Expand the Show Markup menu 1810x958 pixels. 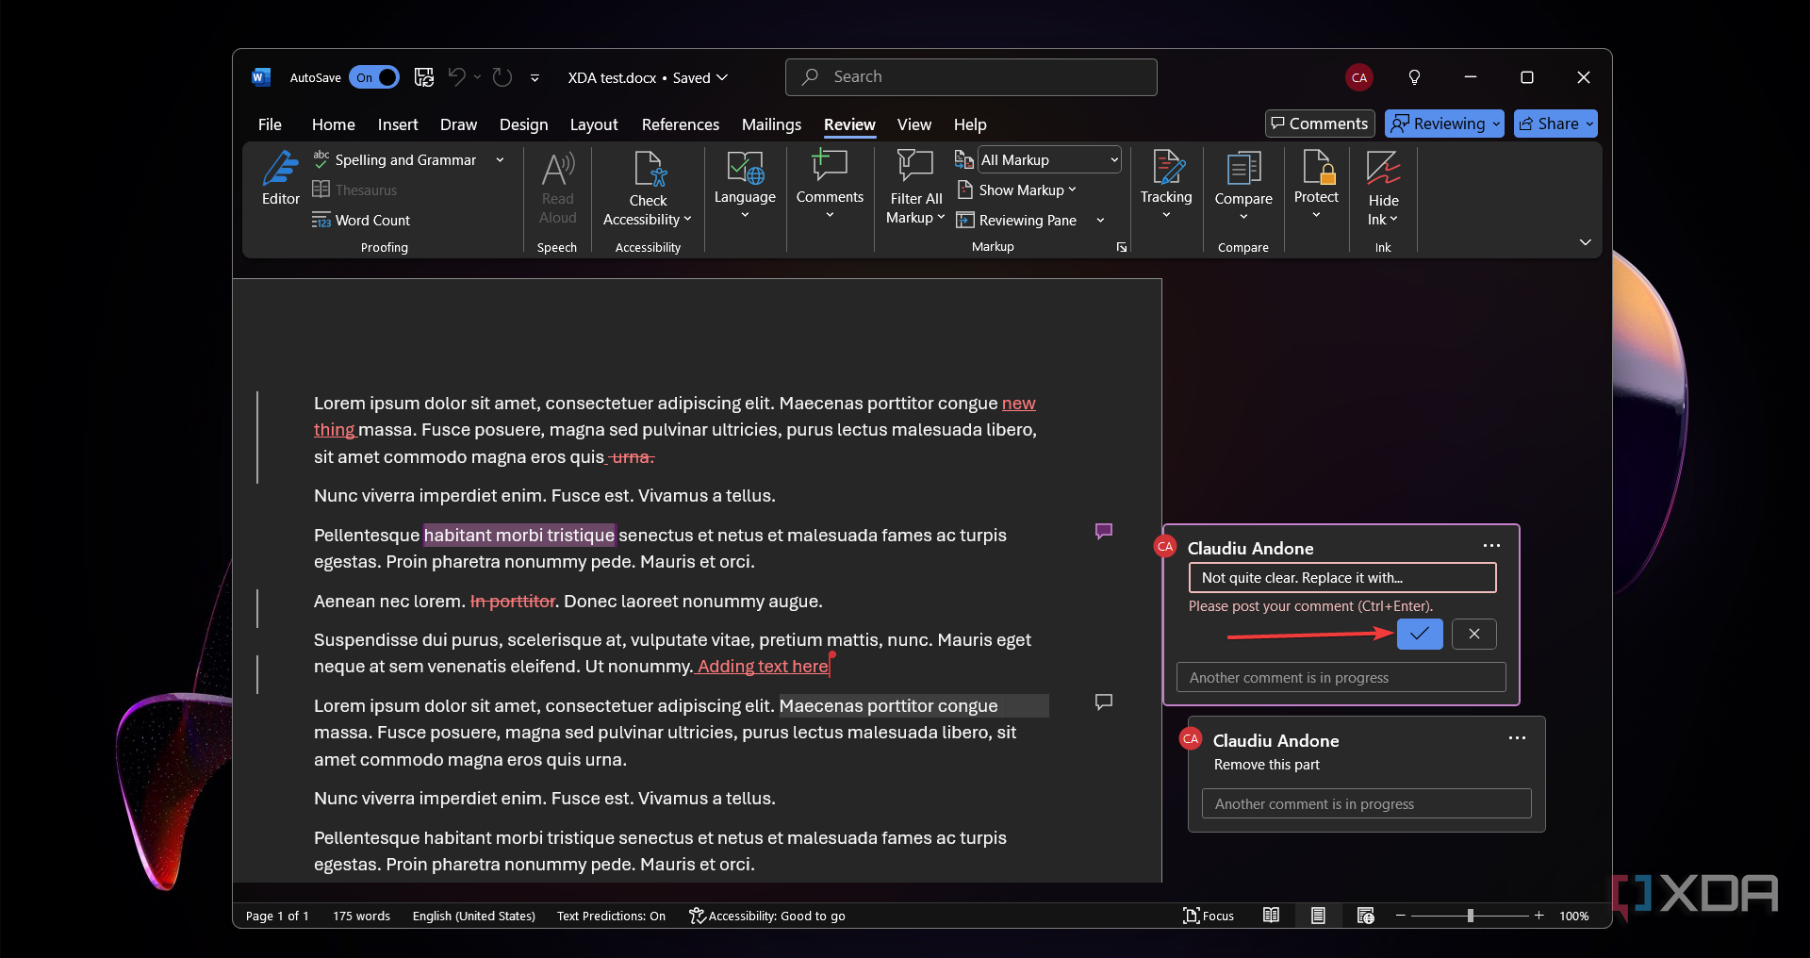[x=1017, y=190]
